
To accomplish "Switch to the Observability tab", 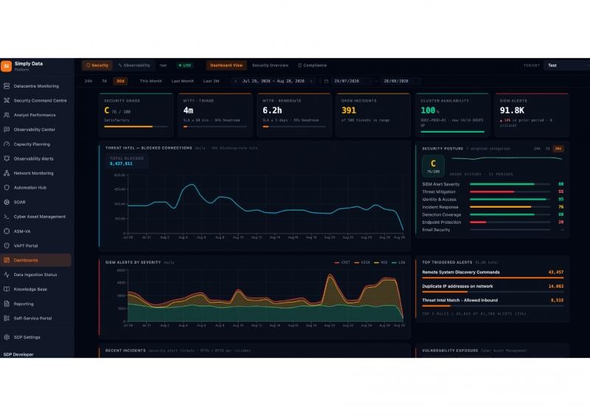I will (134, 66).
